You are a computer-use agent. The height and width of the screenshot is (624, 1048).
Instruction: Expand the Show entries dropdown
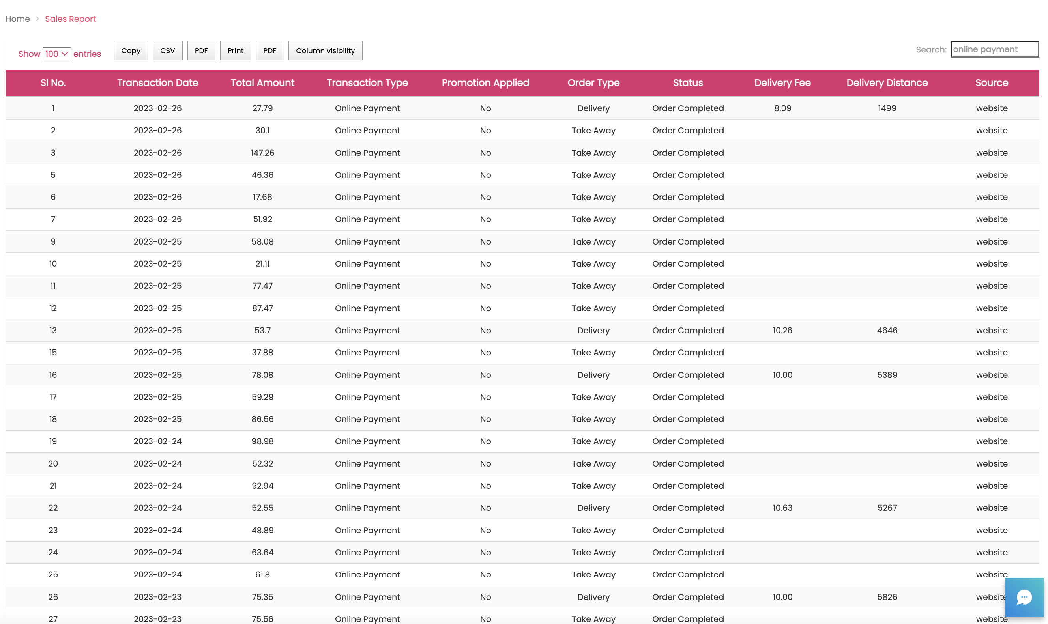click(56, 54)
